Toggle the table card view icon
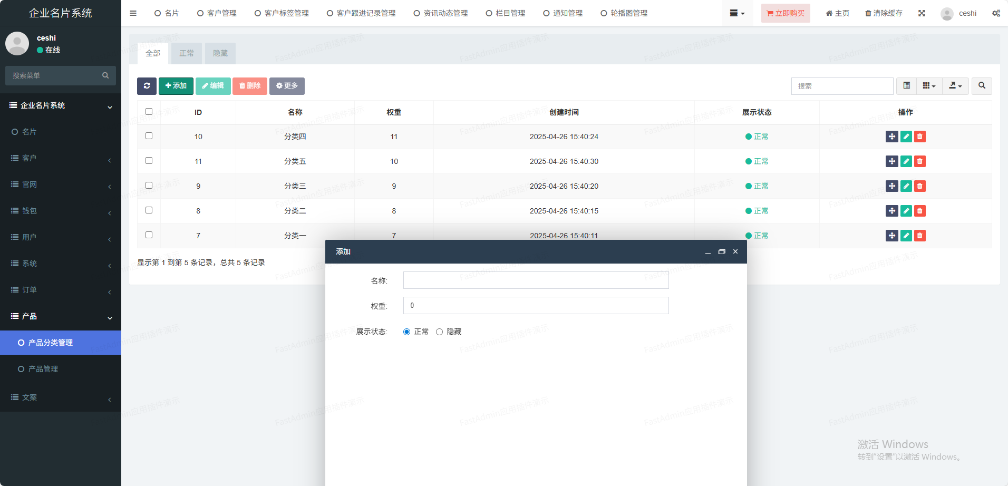 [906, 86]
